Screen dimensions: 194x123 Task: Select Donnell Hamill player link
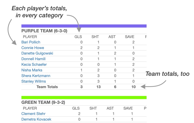[33, 59]
